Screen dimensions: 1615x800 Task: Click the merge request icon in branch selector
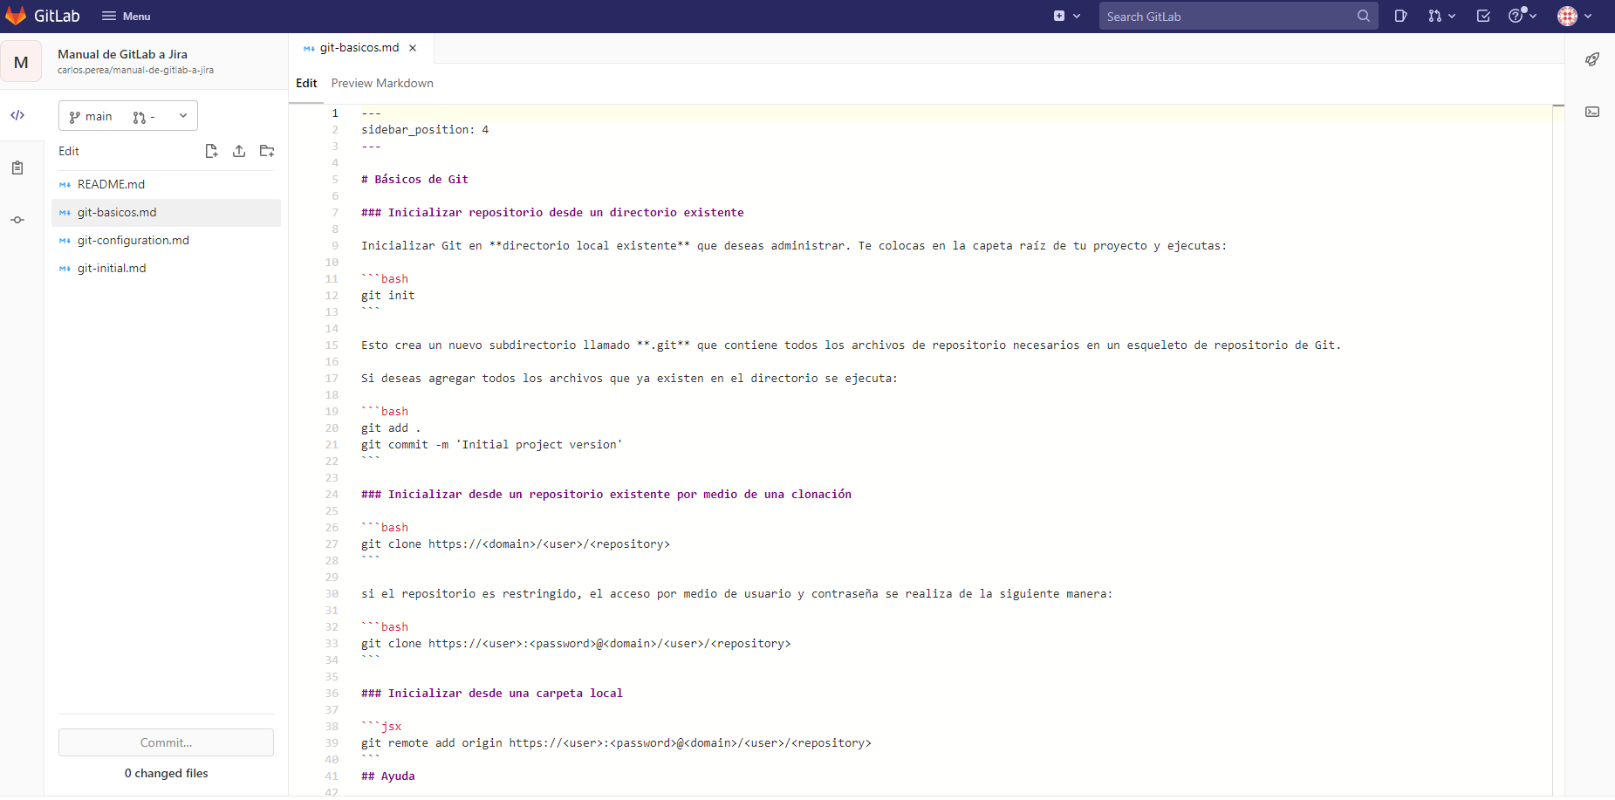pyautogui.click(x=140, y=117)
